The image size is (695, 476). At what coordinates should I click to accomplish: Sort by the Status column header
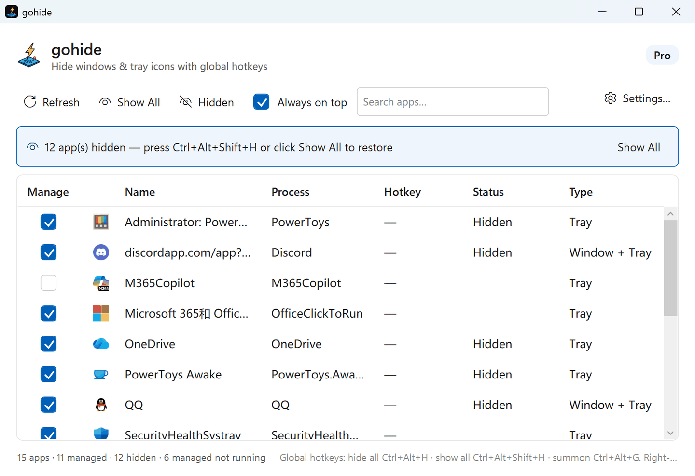[488, 192]
